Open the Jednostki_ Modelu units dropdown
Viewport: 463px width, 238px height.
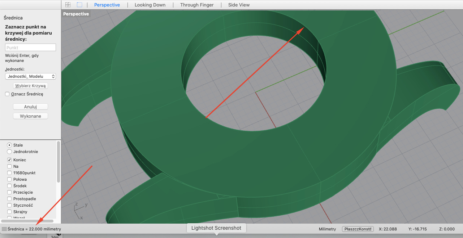pyautogui.click(x=30, y=76)
